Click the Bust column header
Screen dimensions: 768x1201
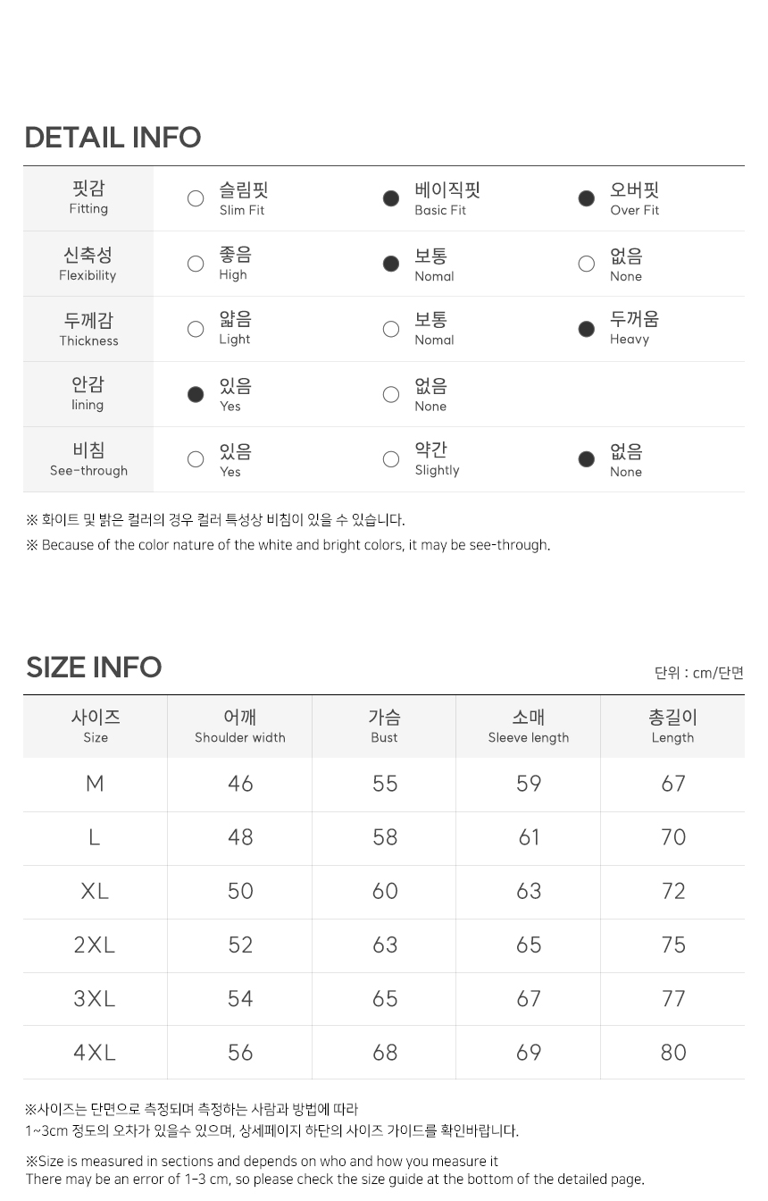(x=384, y=726)
